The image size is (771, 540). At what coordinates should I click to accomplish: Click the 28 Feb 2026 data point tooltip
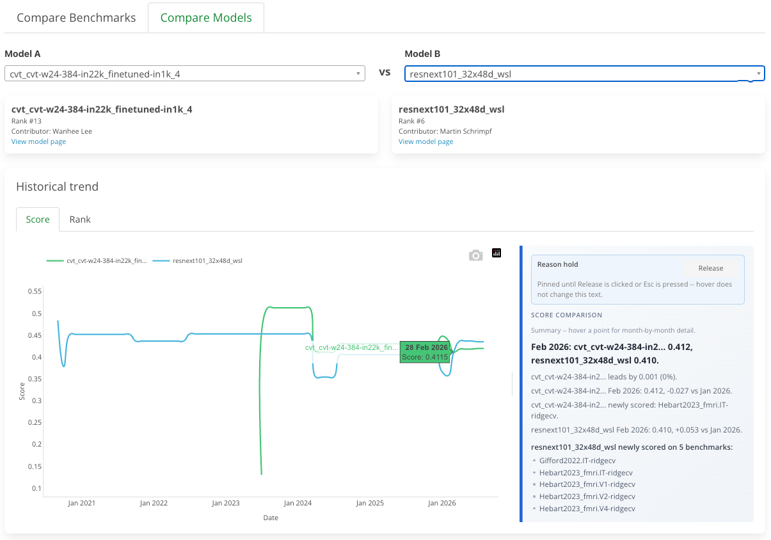click(x=425, y=352)
